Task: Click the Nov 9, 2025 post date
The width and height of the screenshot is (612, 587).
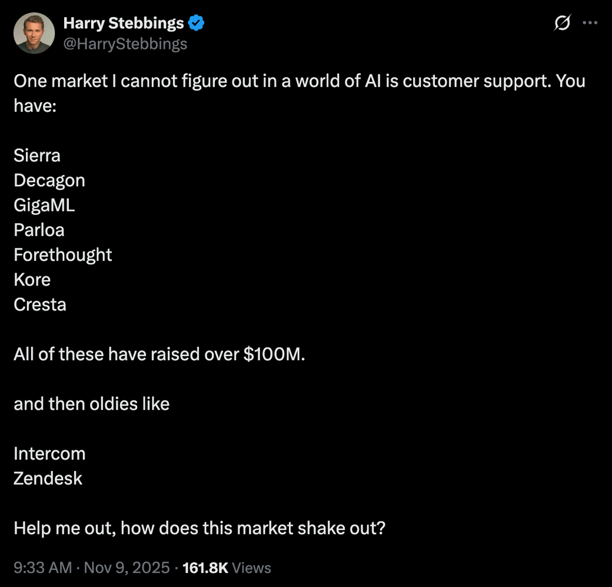Action: coord(127,568)
